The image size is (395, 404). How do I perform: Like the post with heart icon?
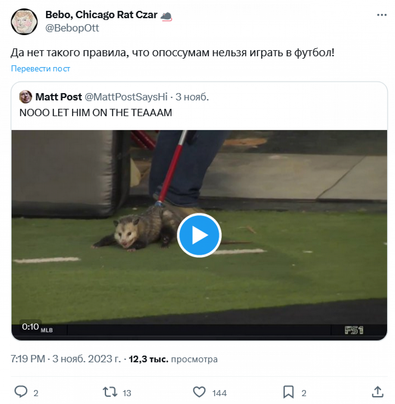pos(199,392)
